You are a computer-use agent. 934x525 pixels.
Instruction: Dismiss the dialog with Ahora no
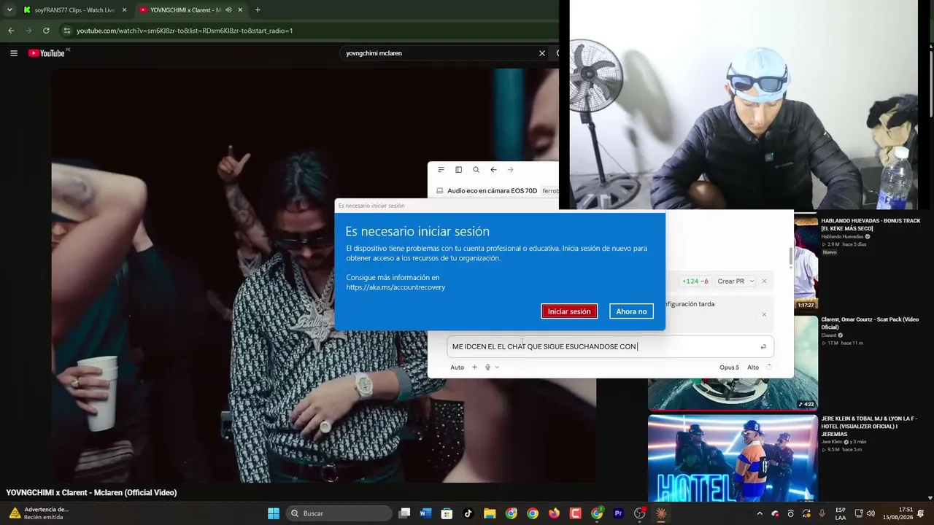click(x=631, y=311)
